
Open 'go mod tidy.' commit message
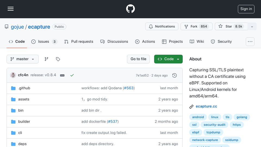(95, 99)
